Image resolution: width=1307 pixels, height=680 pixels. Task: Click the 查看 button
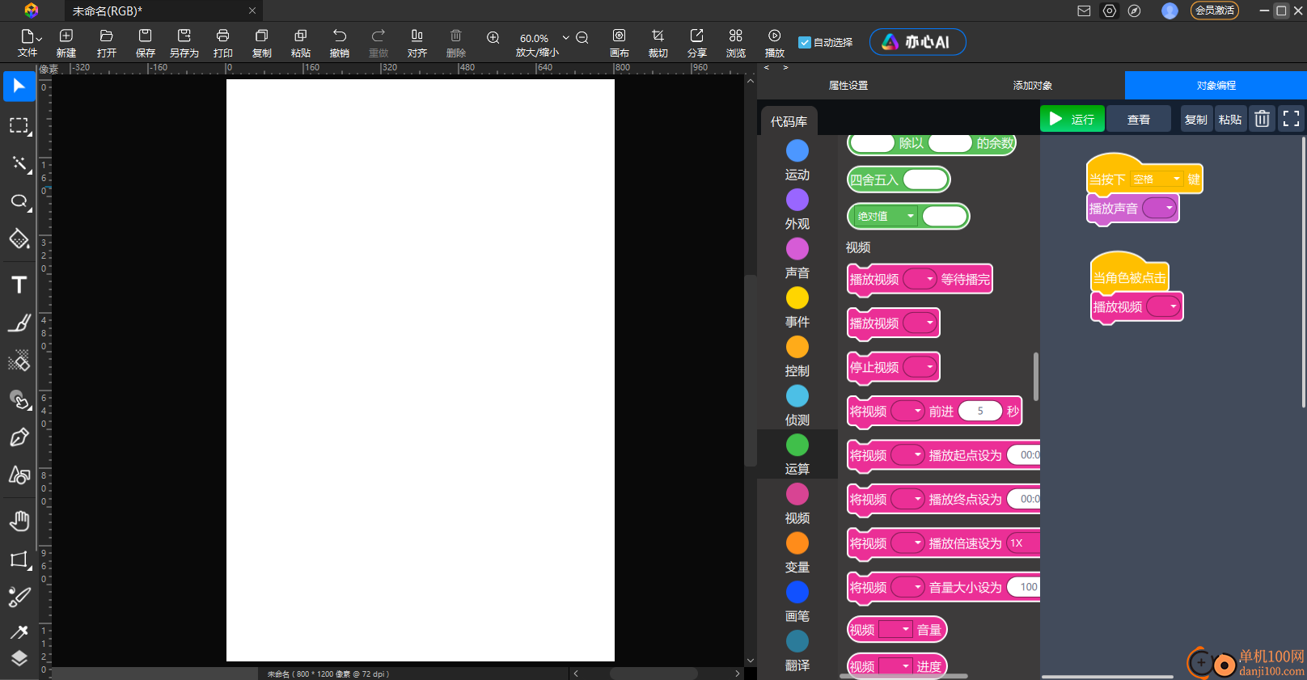coord(1139,119)
